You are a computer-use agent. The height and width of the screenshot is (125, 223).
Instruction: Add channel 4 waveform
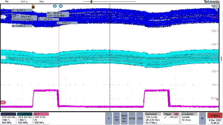click(109, 118)
